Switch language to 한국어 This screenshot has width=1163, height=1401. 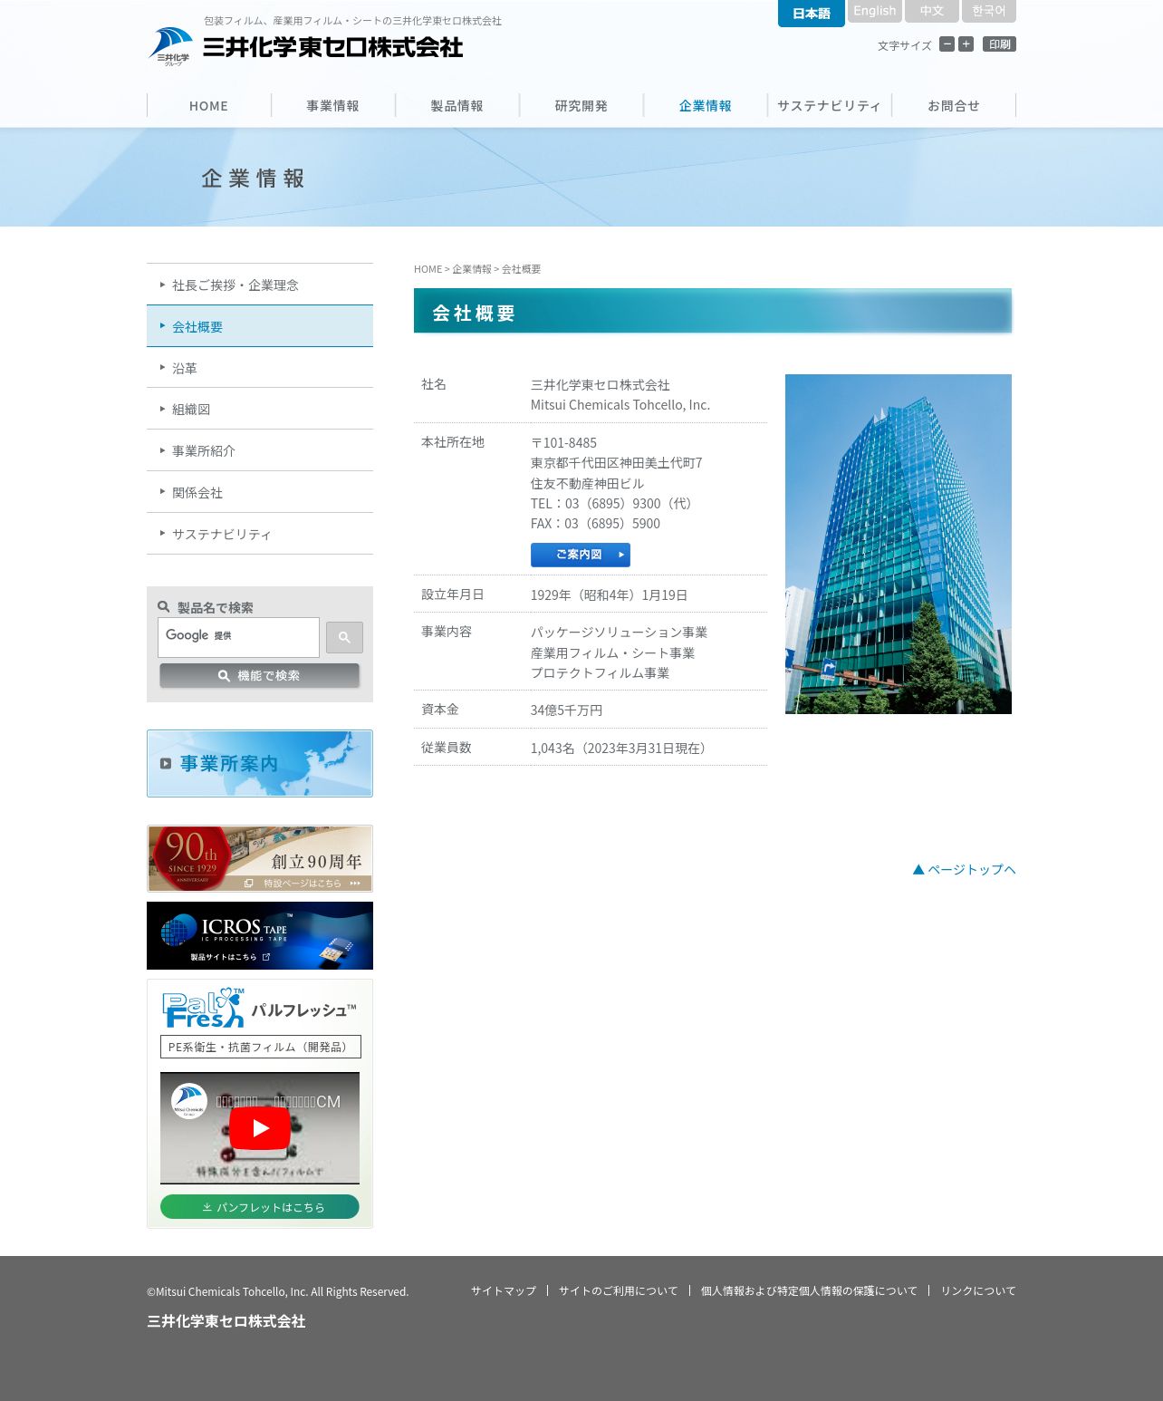[x=989, y=11]
